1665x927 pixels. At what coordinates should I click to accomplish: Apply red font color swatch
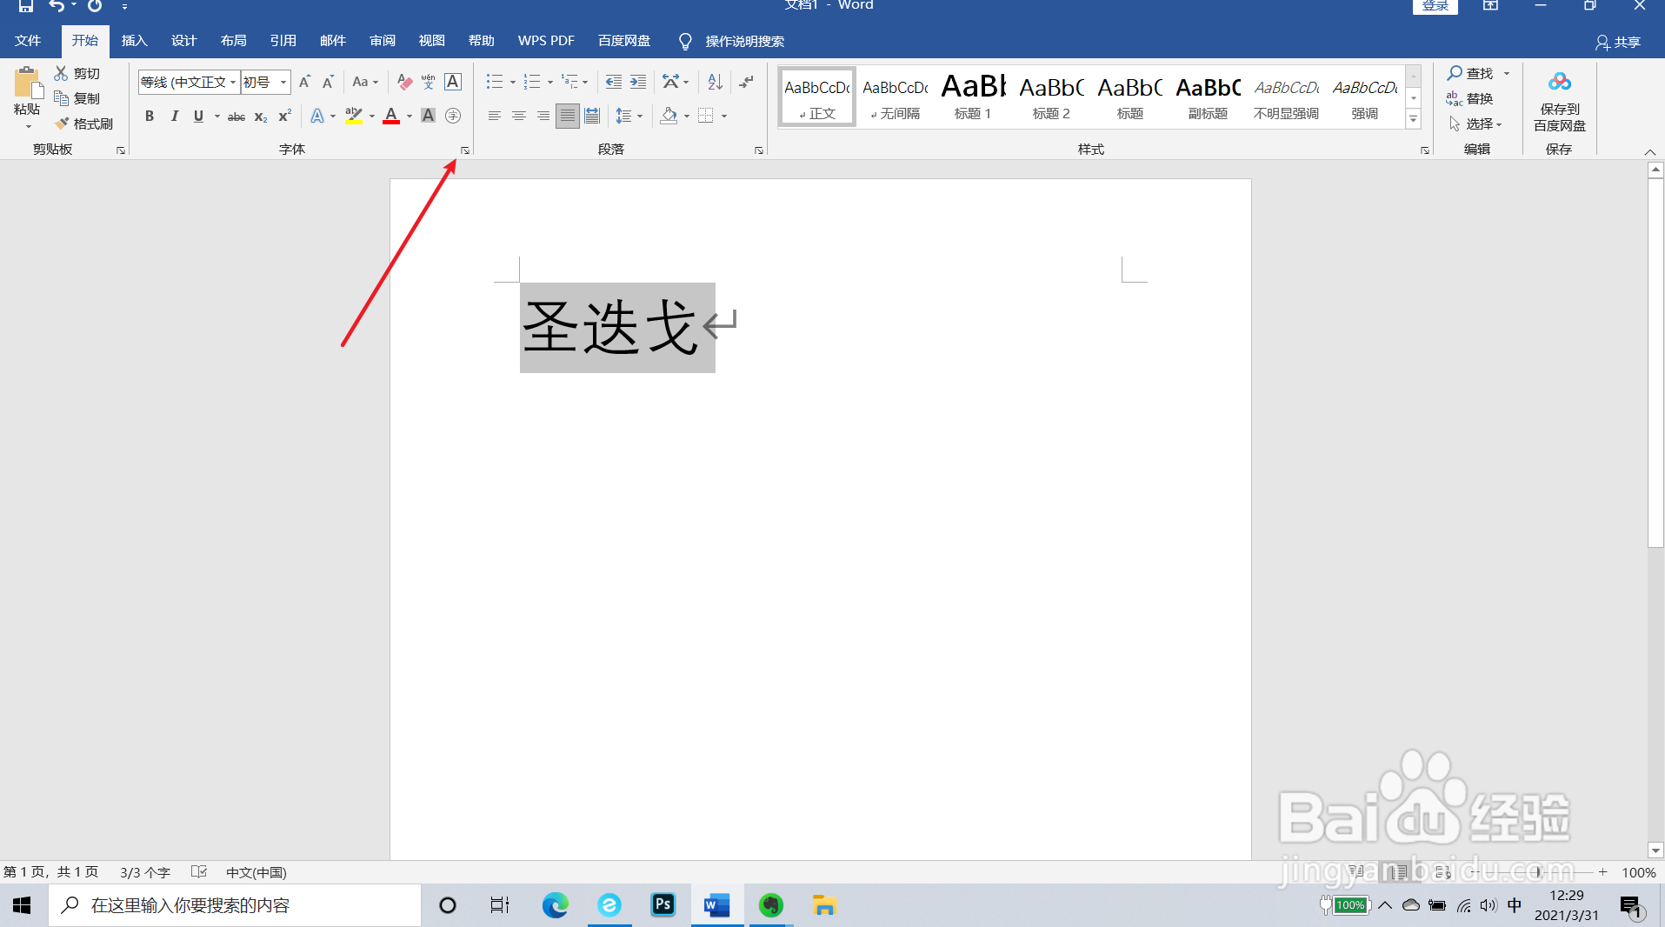[x=391, y=116]
